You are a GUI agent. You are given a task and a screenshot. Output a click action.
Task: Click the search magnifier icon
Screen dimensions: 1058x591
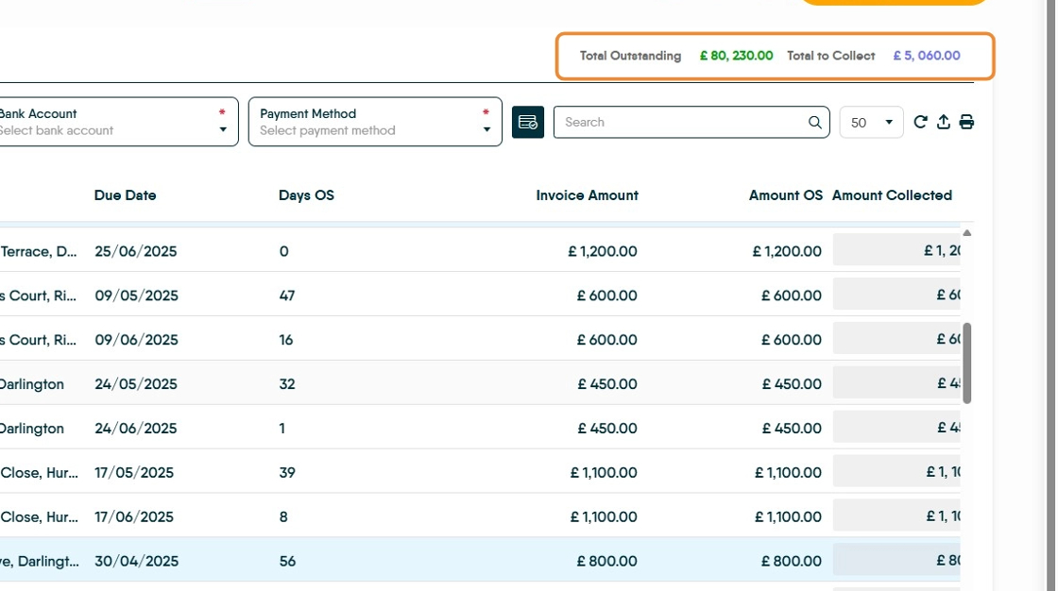click(815, 123)
